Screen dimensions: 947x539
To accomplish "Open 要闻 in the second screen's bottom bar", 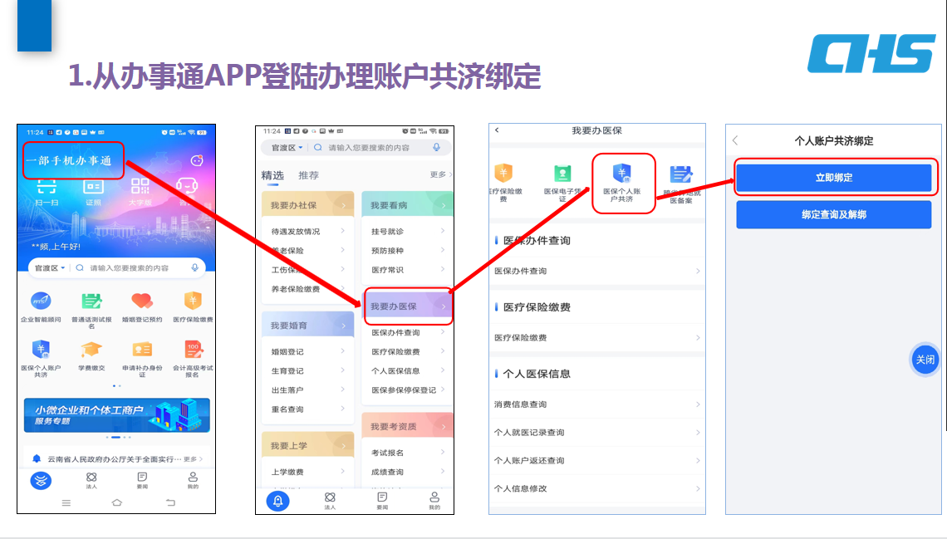I will 382,500.
